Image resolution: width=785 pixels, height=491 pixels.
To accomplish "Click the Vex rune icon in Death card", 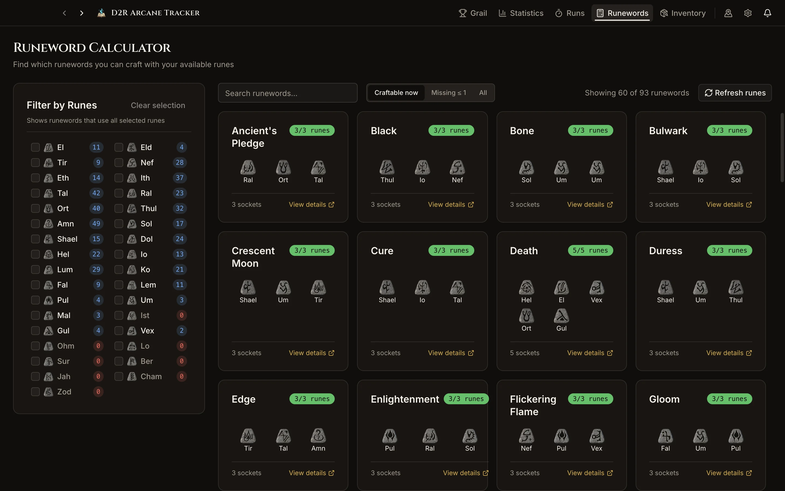I will [597, 288].
